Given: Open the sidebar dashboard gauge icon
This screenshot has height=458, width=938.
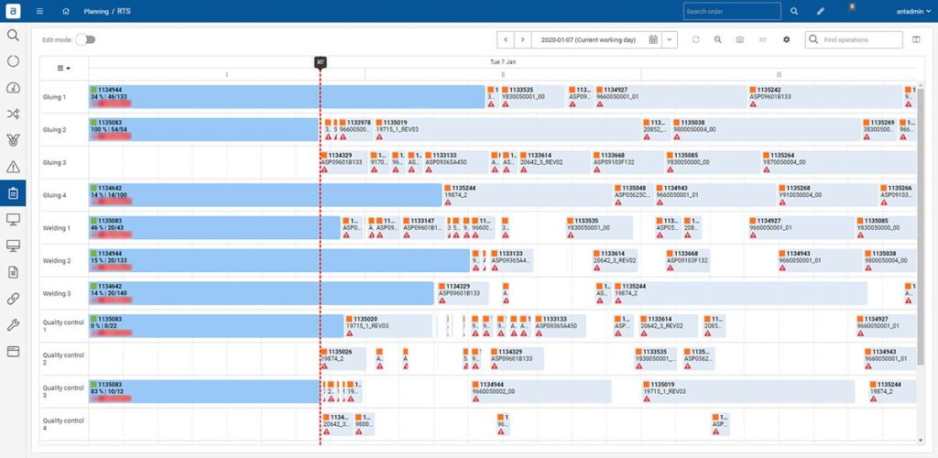Looking at the screenshot, I should pyautogui.click(x=13, y=88).
